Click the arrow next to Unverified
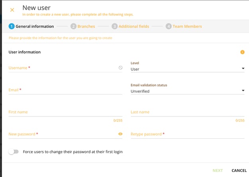 click(243, 91)
